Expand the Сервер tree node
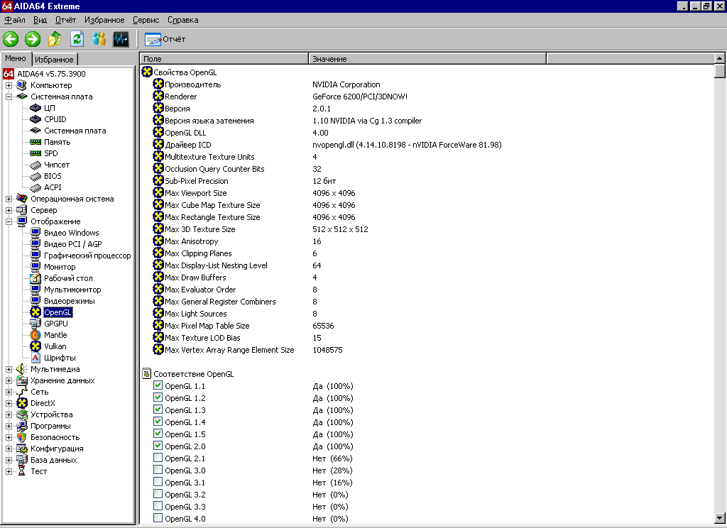The image size is (727, 528). click(x=9, y=211)
